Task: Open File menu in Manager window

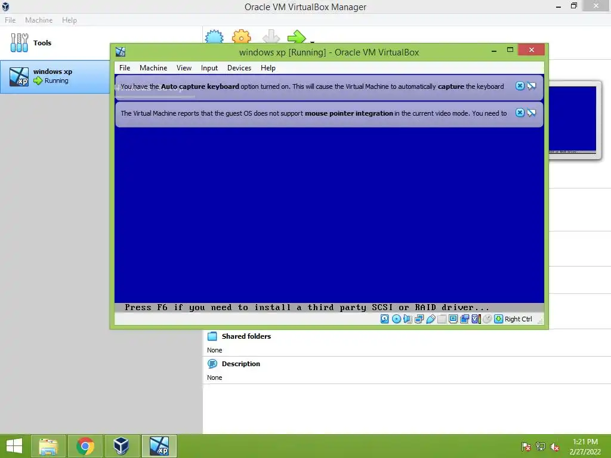Action: [10, 20]
